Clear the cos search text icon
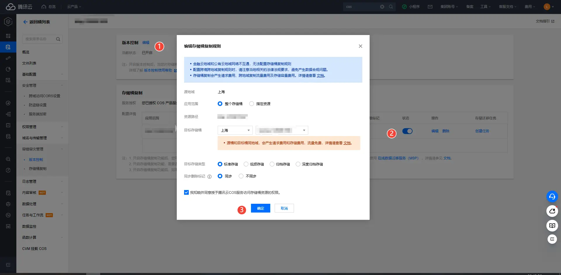The width and height of the screenshot is (561, 275). 382,7
